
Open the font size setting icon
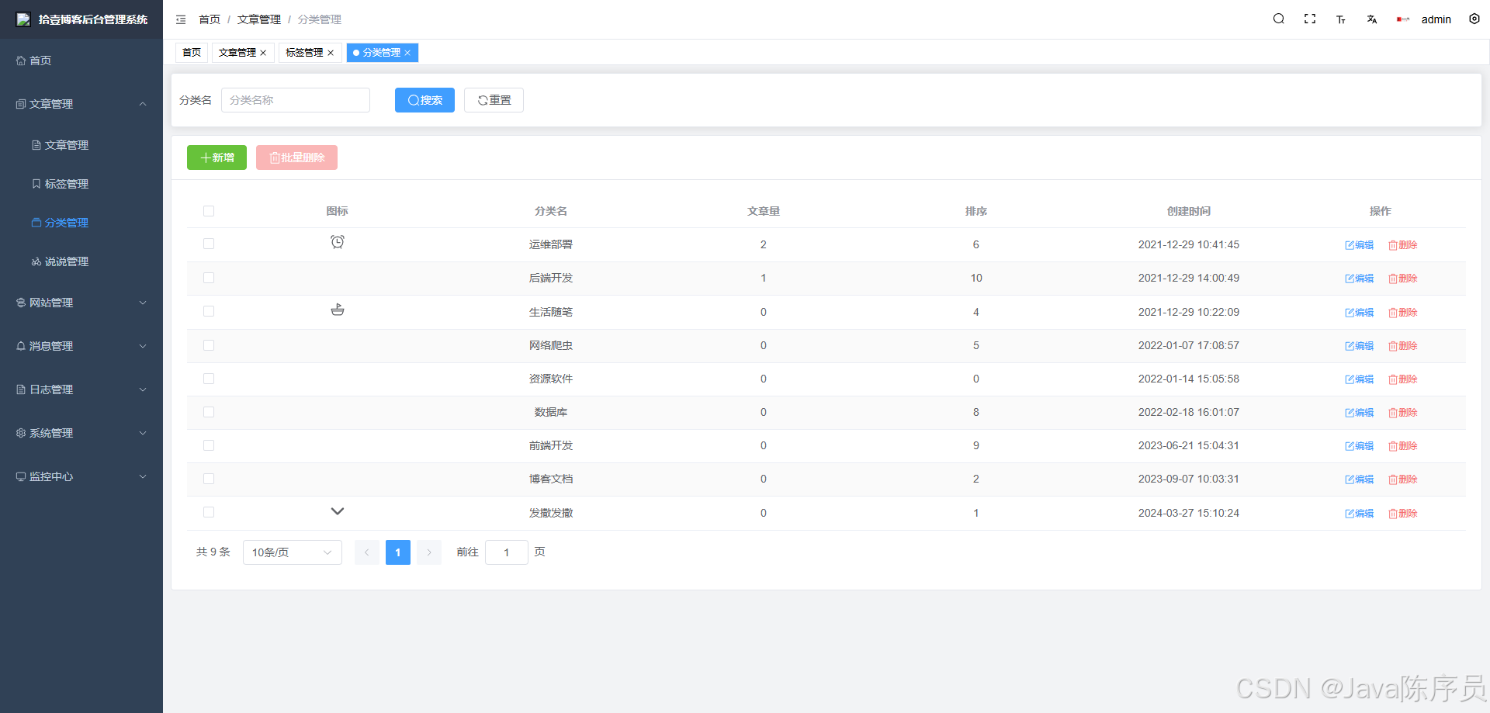tap(1341, 19)
